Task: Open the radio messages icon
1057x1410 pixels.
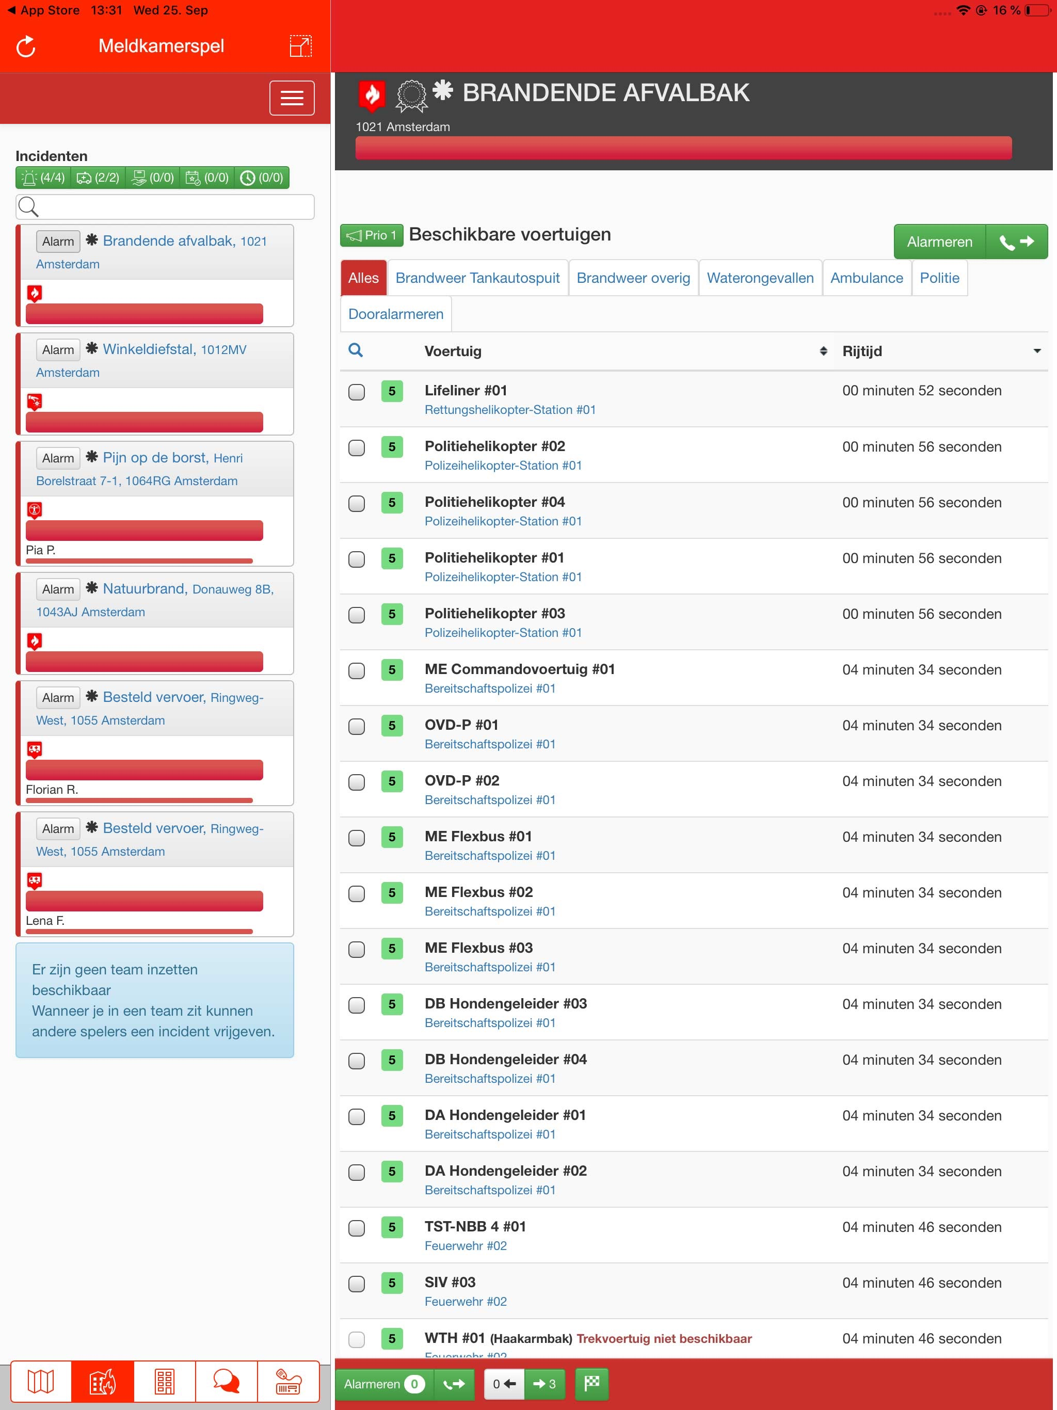Action: point(288,1382)
